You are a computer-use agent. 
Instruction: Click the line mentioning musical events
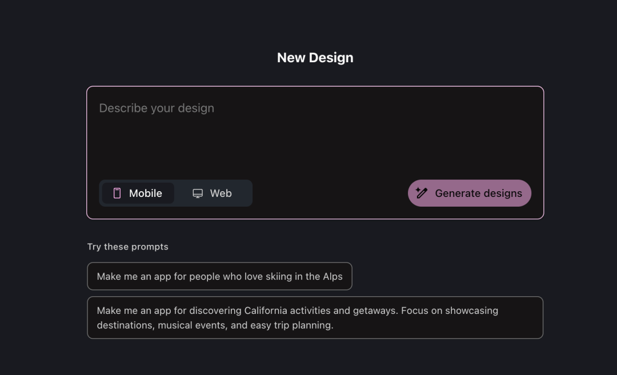(215, 325)
